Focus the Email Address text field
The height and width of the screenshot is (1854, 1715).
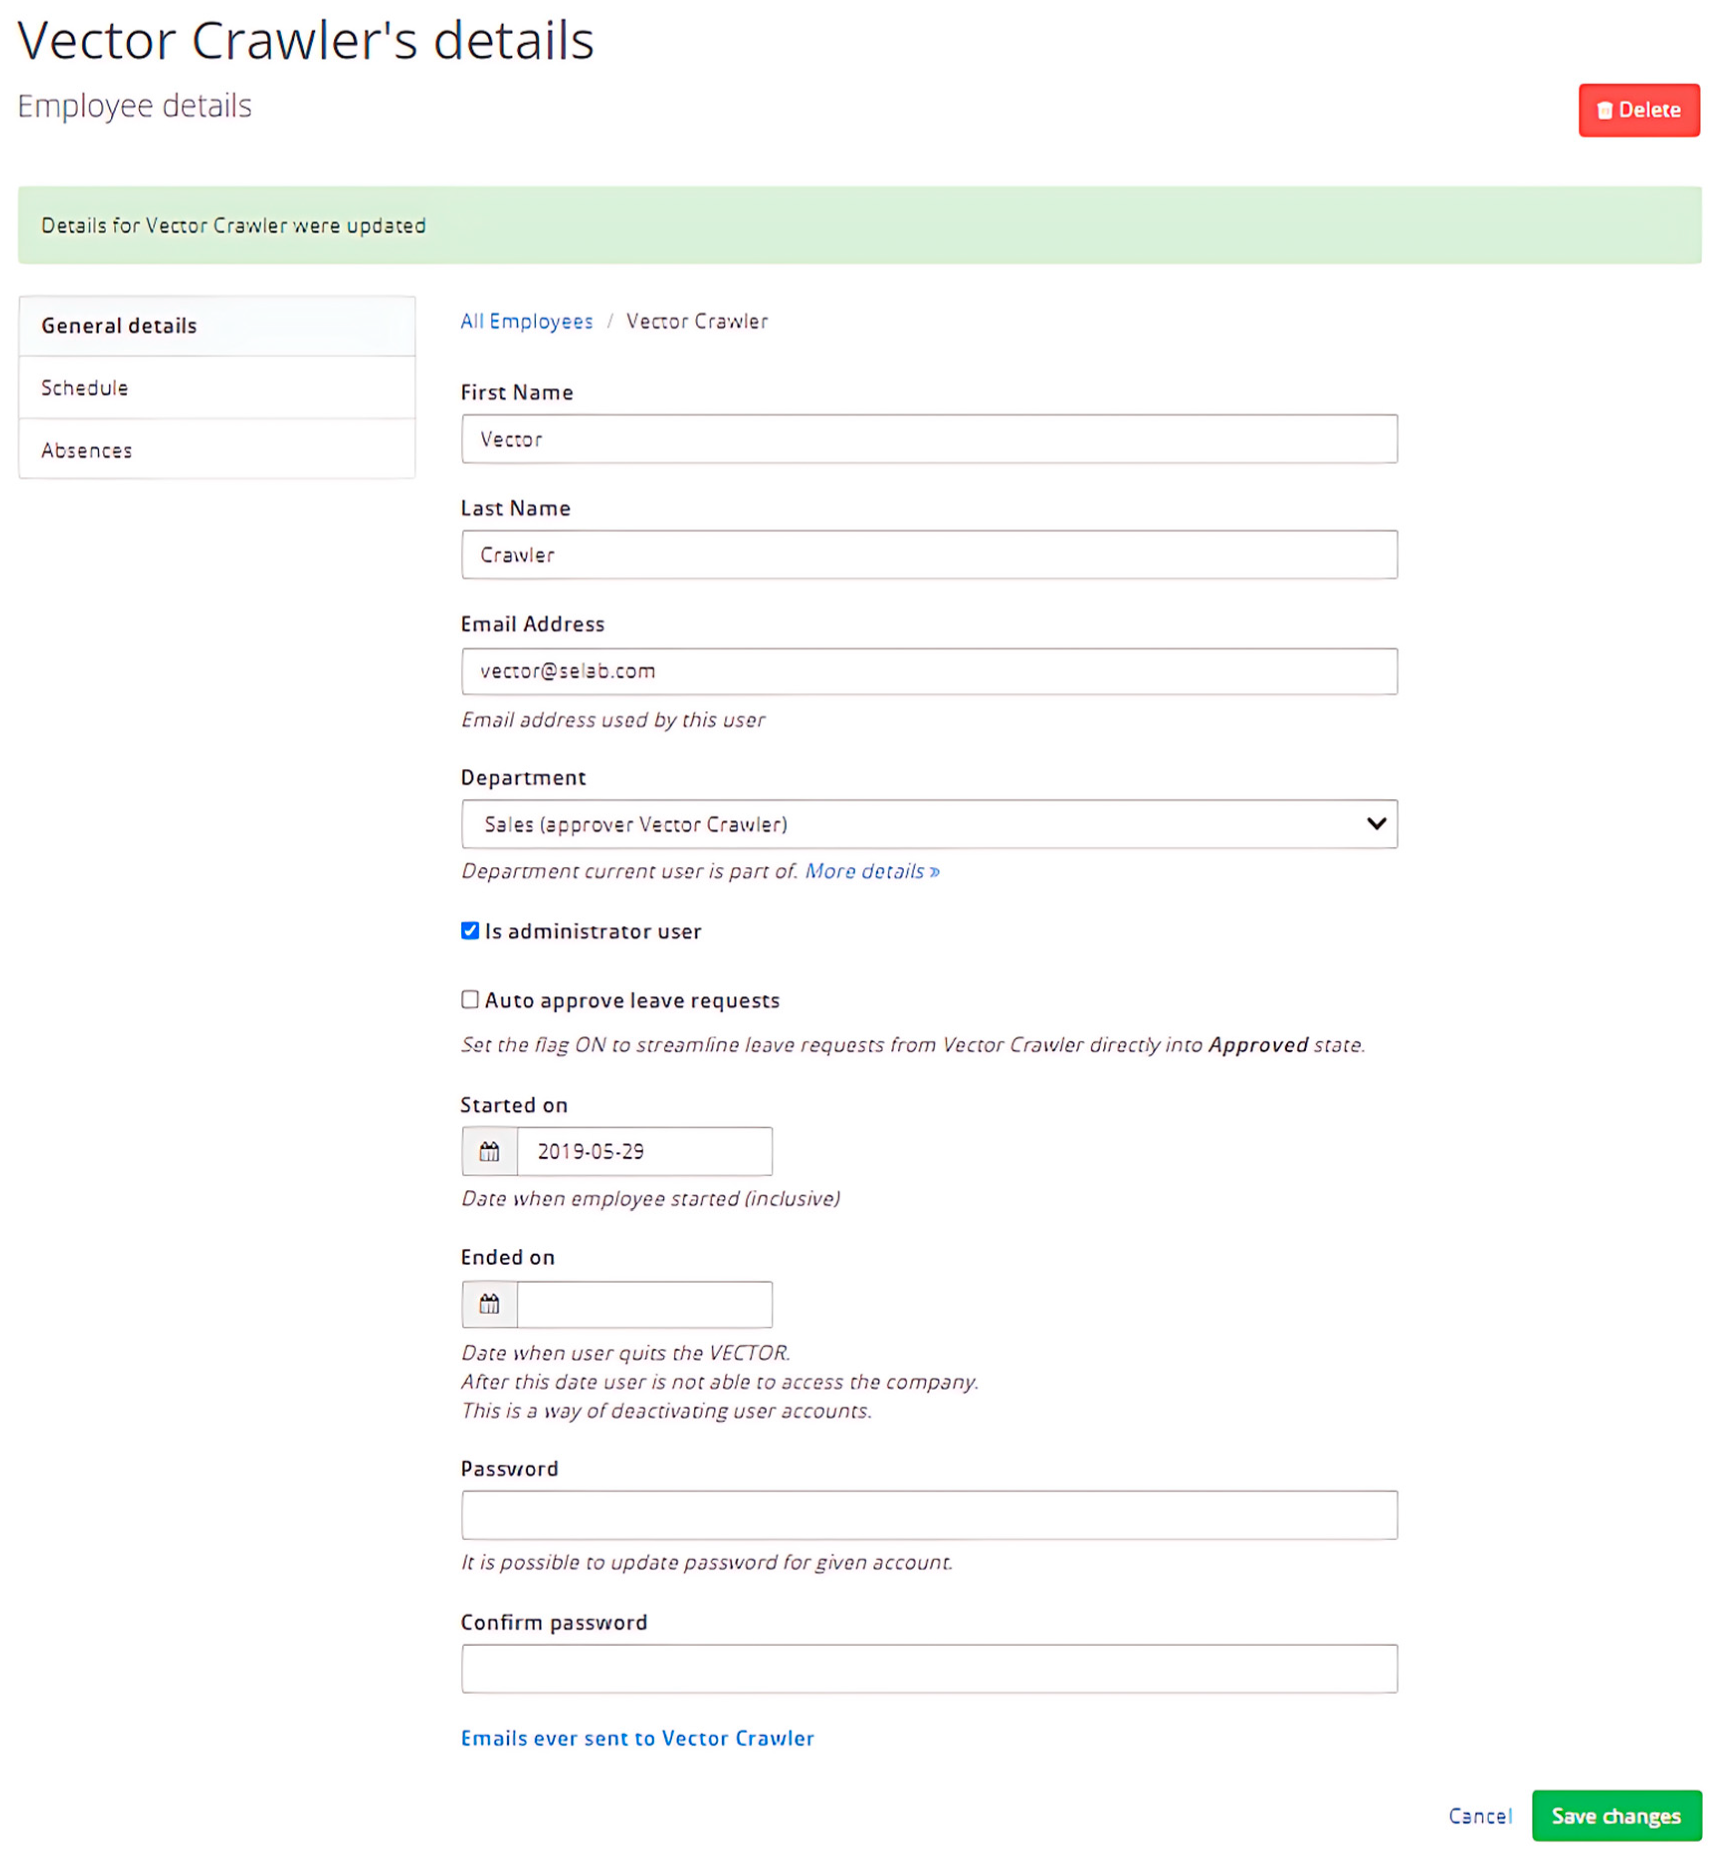coord(928,671)
